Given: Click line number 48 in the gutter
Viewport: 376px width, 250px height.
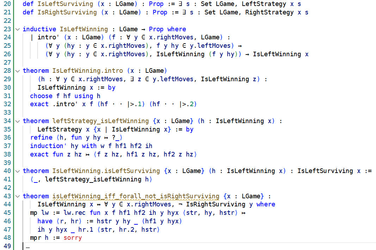Looking at the screenshot, I should click(x=7, y=238).
